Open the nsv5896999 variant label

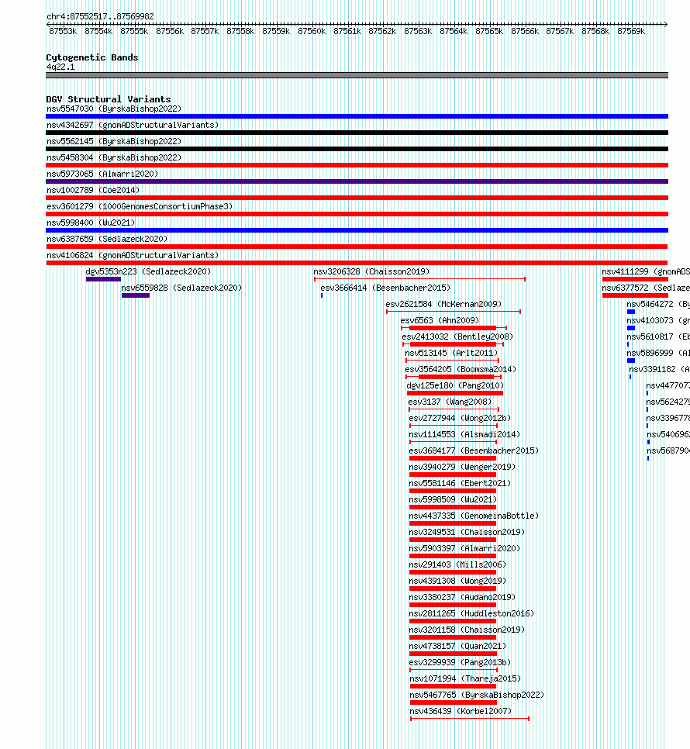658,353
